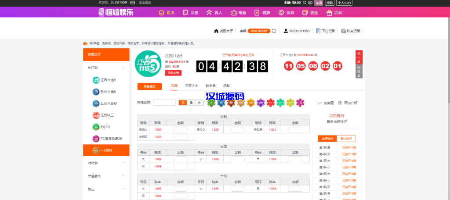Image resolution: width=450 pixels, height=200 pixels.
Task: Expand the 幸运赛车 sidebar category
Action: (x=123, y=176)
